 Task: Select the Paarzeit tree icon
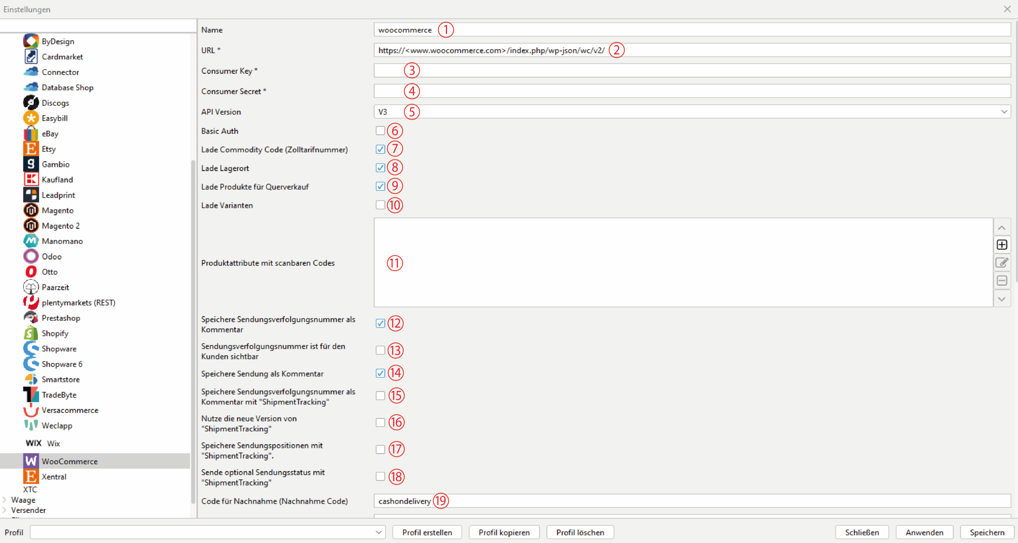[31, 287]
